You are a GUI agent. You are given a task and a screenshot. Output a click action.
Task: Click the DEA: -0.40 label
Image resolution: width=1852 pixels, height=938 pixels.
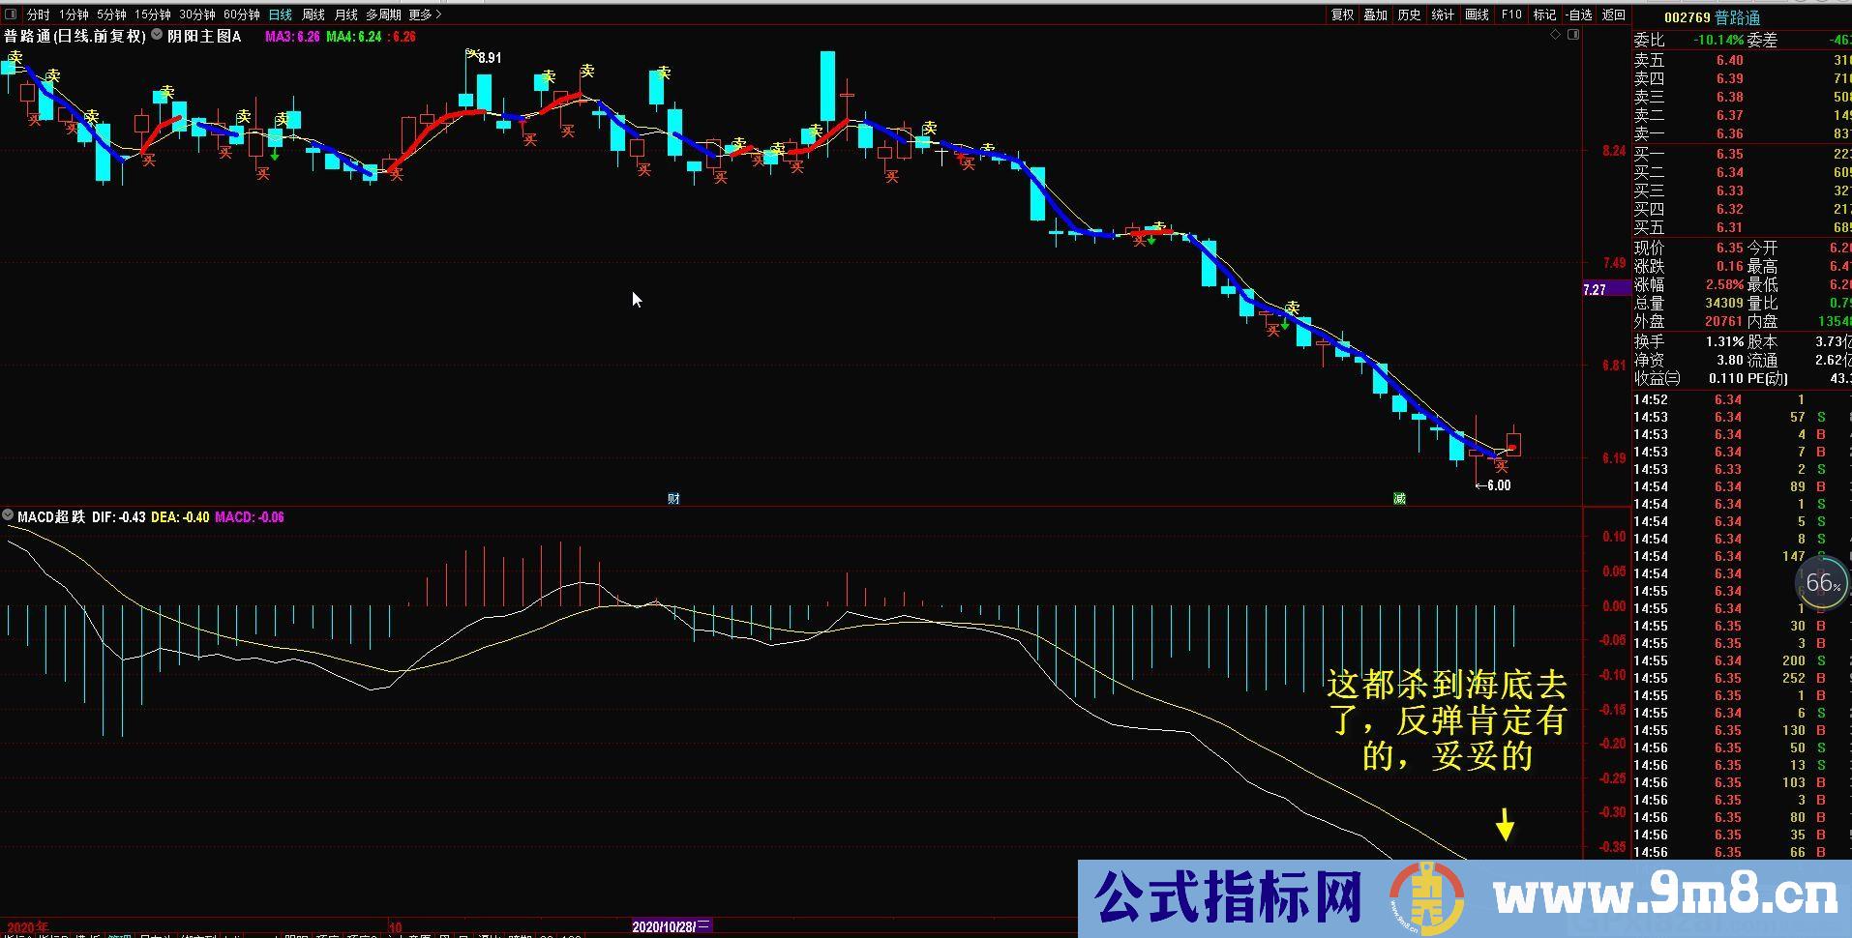pos(180,517)
